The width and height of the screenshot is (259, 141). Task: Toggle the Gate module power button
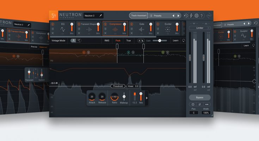coord(131,24)
